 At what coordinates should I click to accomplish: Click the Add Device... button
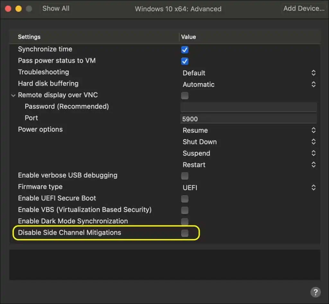[x=304, y=8]
